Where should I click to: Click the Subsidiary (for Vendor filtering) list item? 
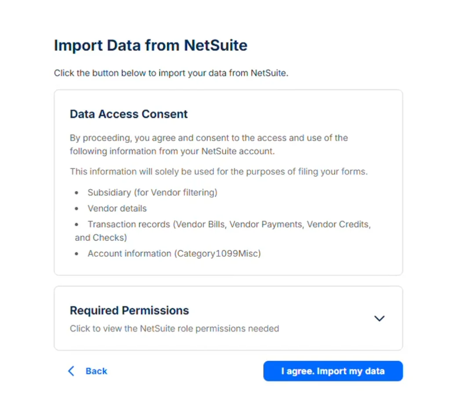pos(152,192)
